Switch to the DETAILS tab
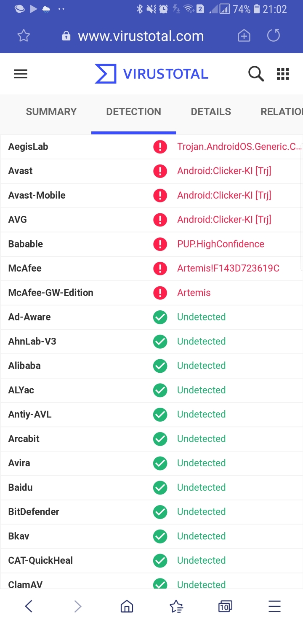The image size is (303, 624). [x=211, y=112]
